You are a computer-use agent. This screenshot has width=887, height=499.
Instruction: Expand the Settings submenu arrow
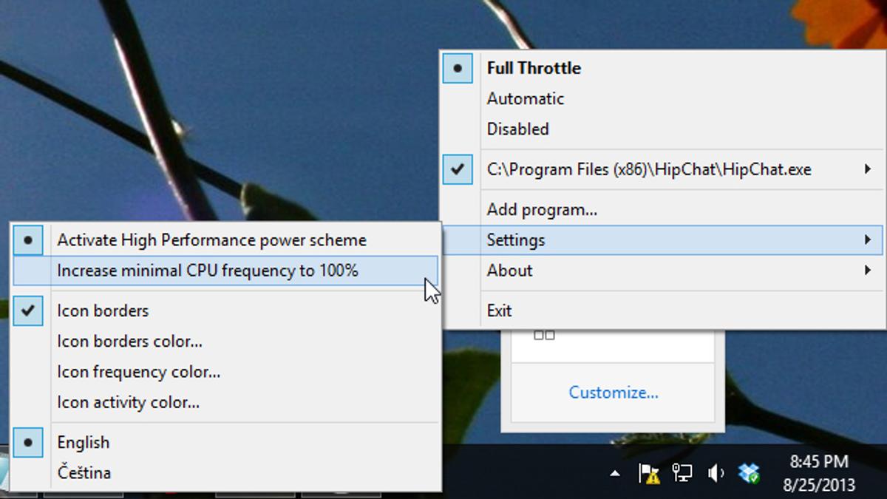[x=867, y=240]
